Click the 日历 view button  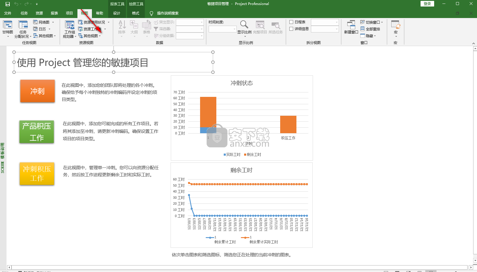click(40, 29)
